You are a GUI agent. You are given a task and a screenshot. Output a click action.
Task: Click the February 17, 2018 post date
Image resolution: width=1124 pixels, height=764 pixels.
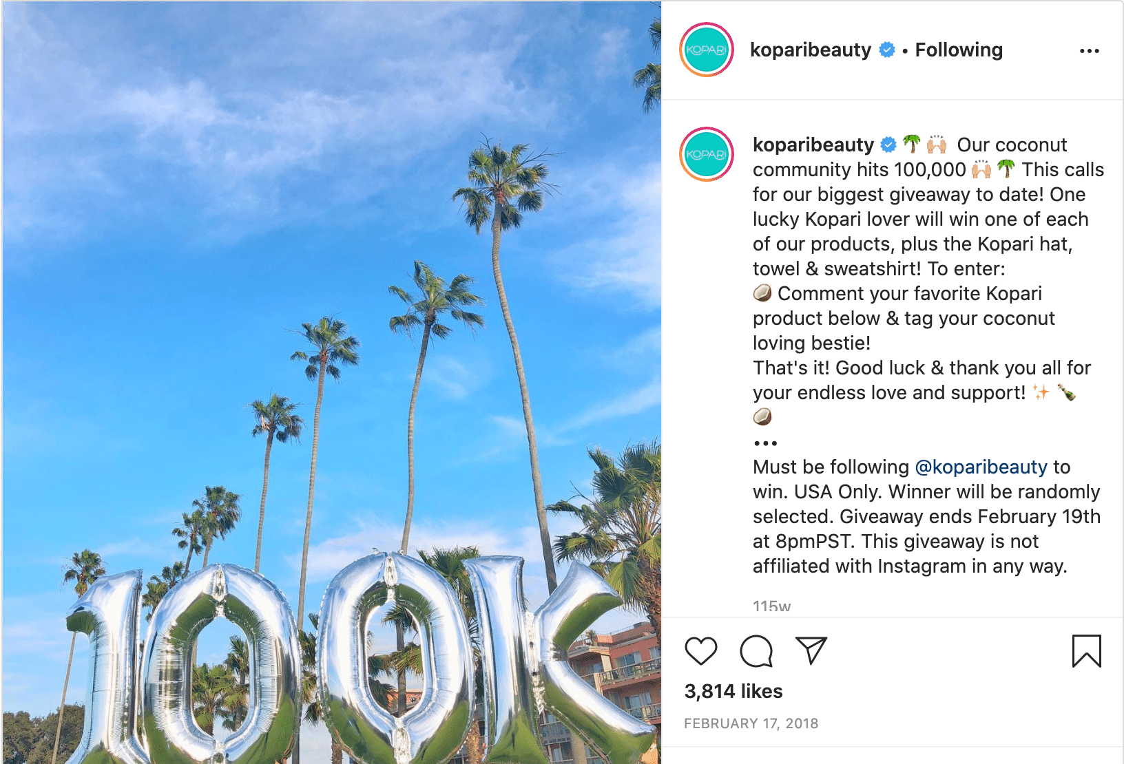[751, 723]
